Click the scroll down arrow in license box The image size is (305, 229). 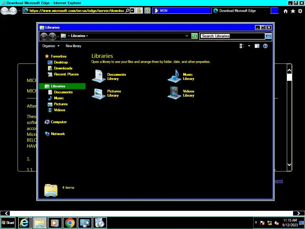(289, 165)
